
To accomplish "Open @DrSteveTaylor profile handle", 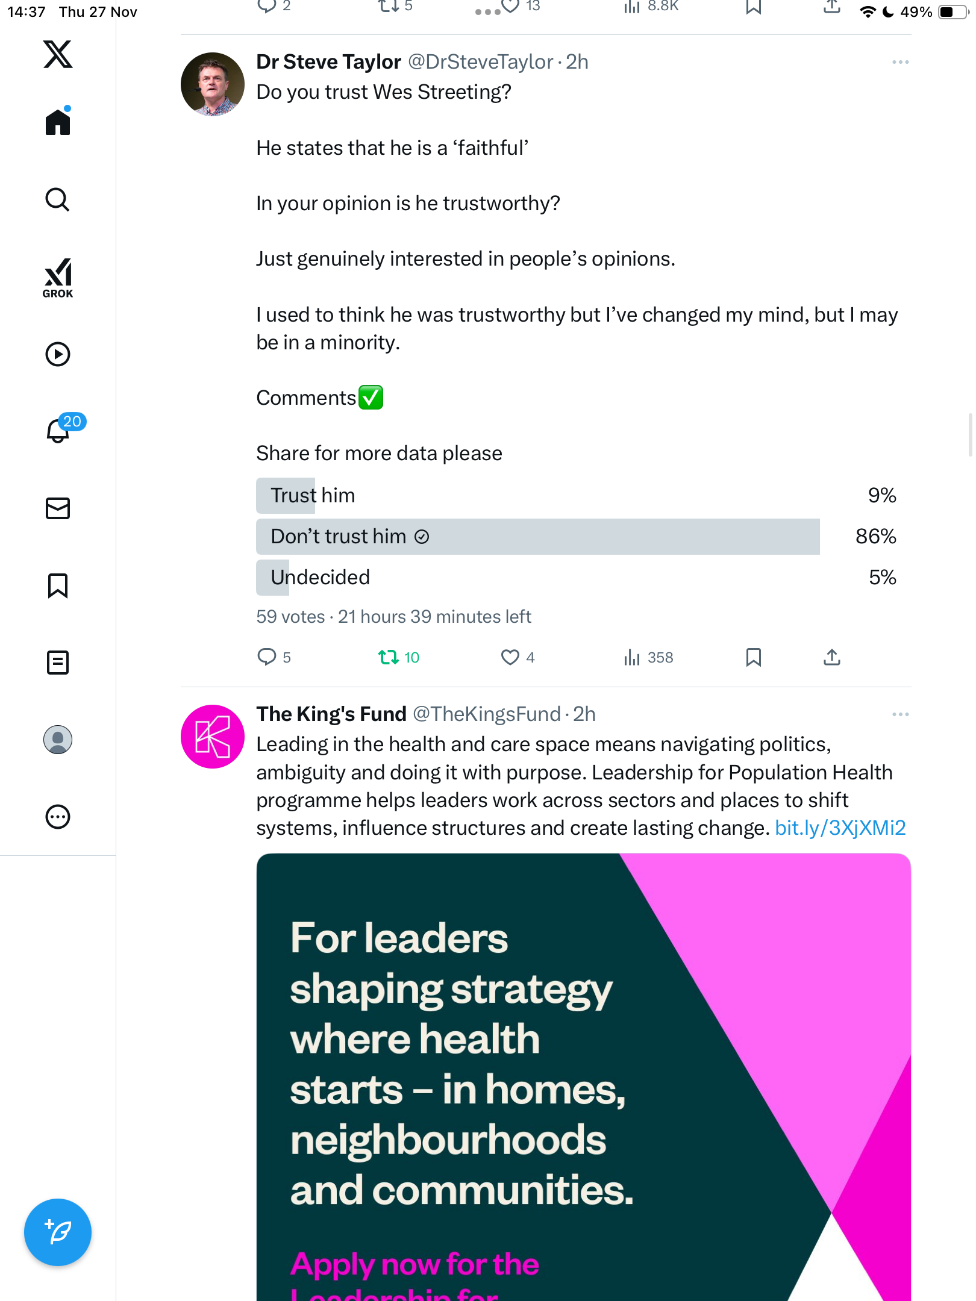I will tap(480, 62).
